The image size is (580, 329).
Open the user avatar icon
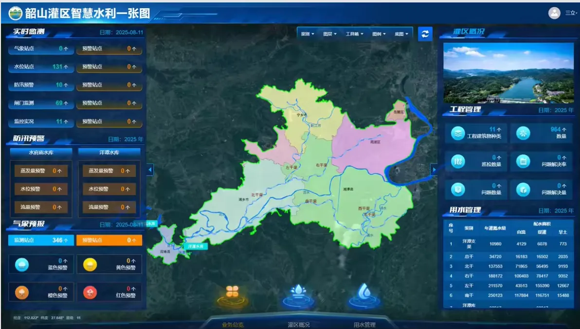[x=554, y=13]
